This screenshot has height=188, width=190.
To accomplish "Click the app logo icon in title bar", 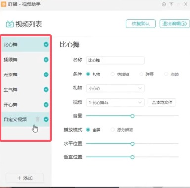I will pos(4,4).
